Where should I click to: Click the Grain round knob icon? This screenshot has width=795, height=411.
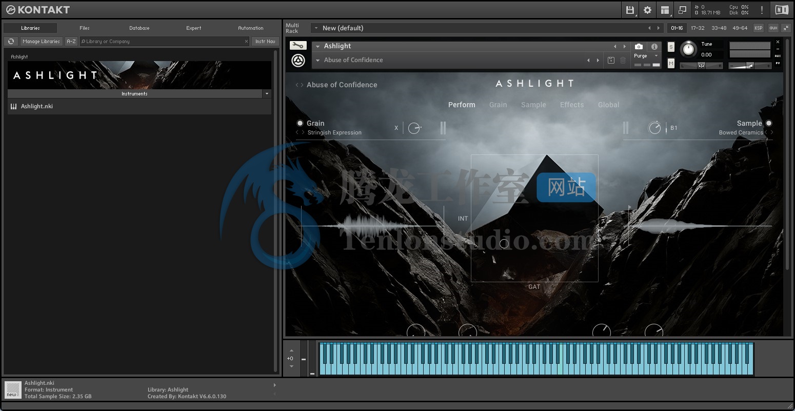coord(414,128)
